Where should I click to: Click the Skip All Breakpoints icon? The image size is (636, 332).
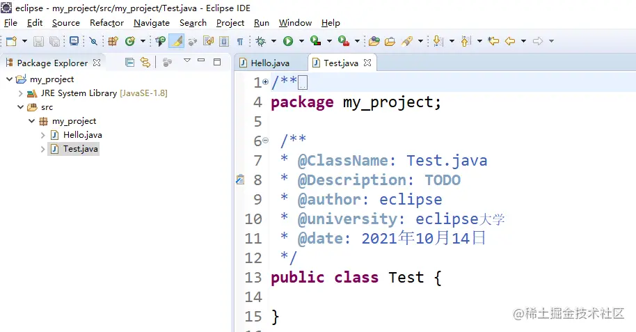[93, 41]
